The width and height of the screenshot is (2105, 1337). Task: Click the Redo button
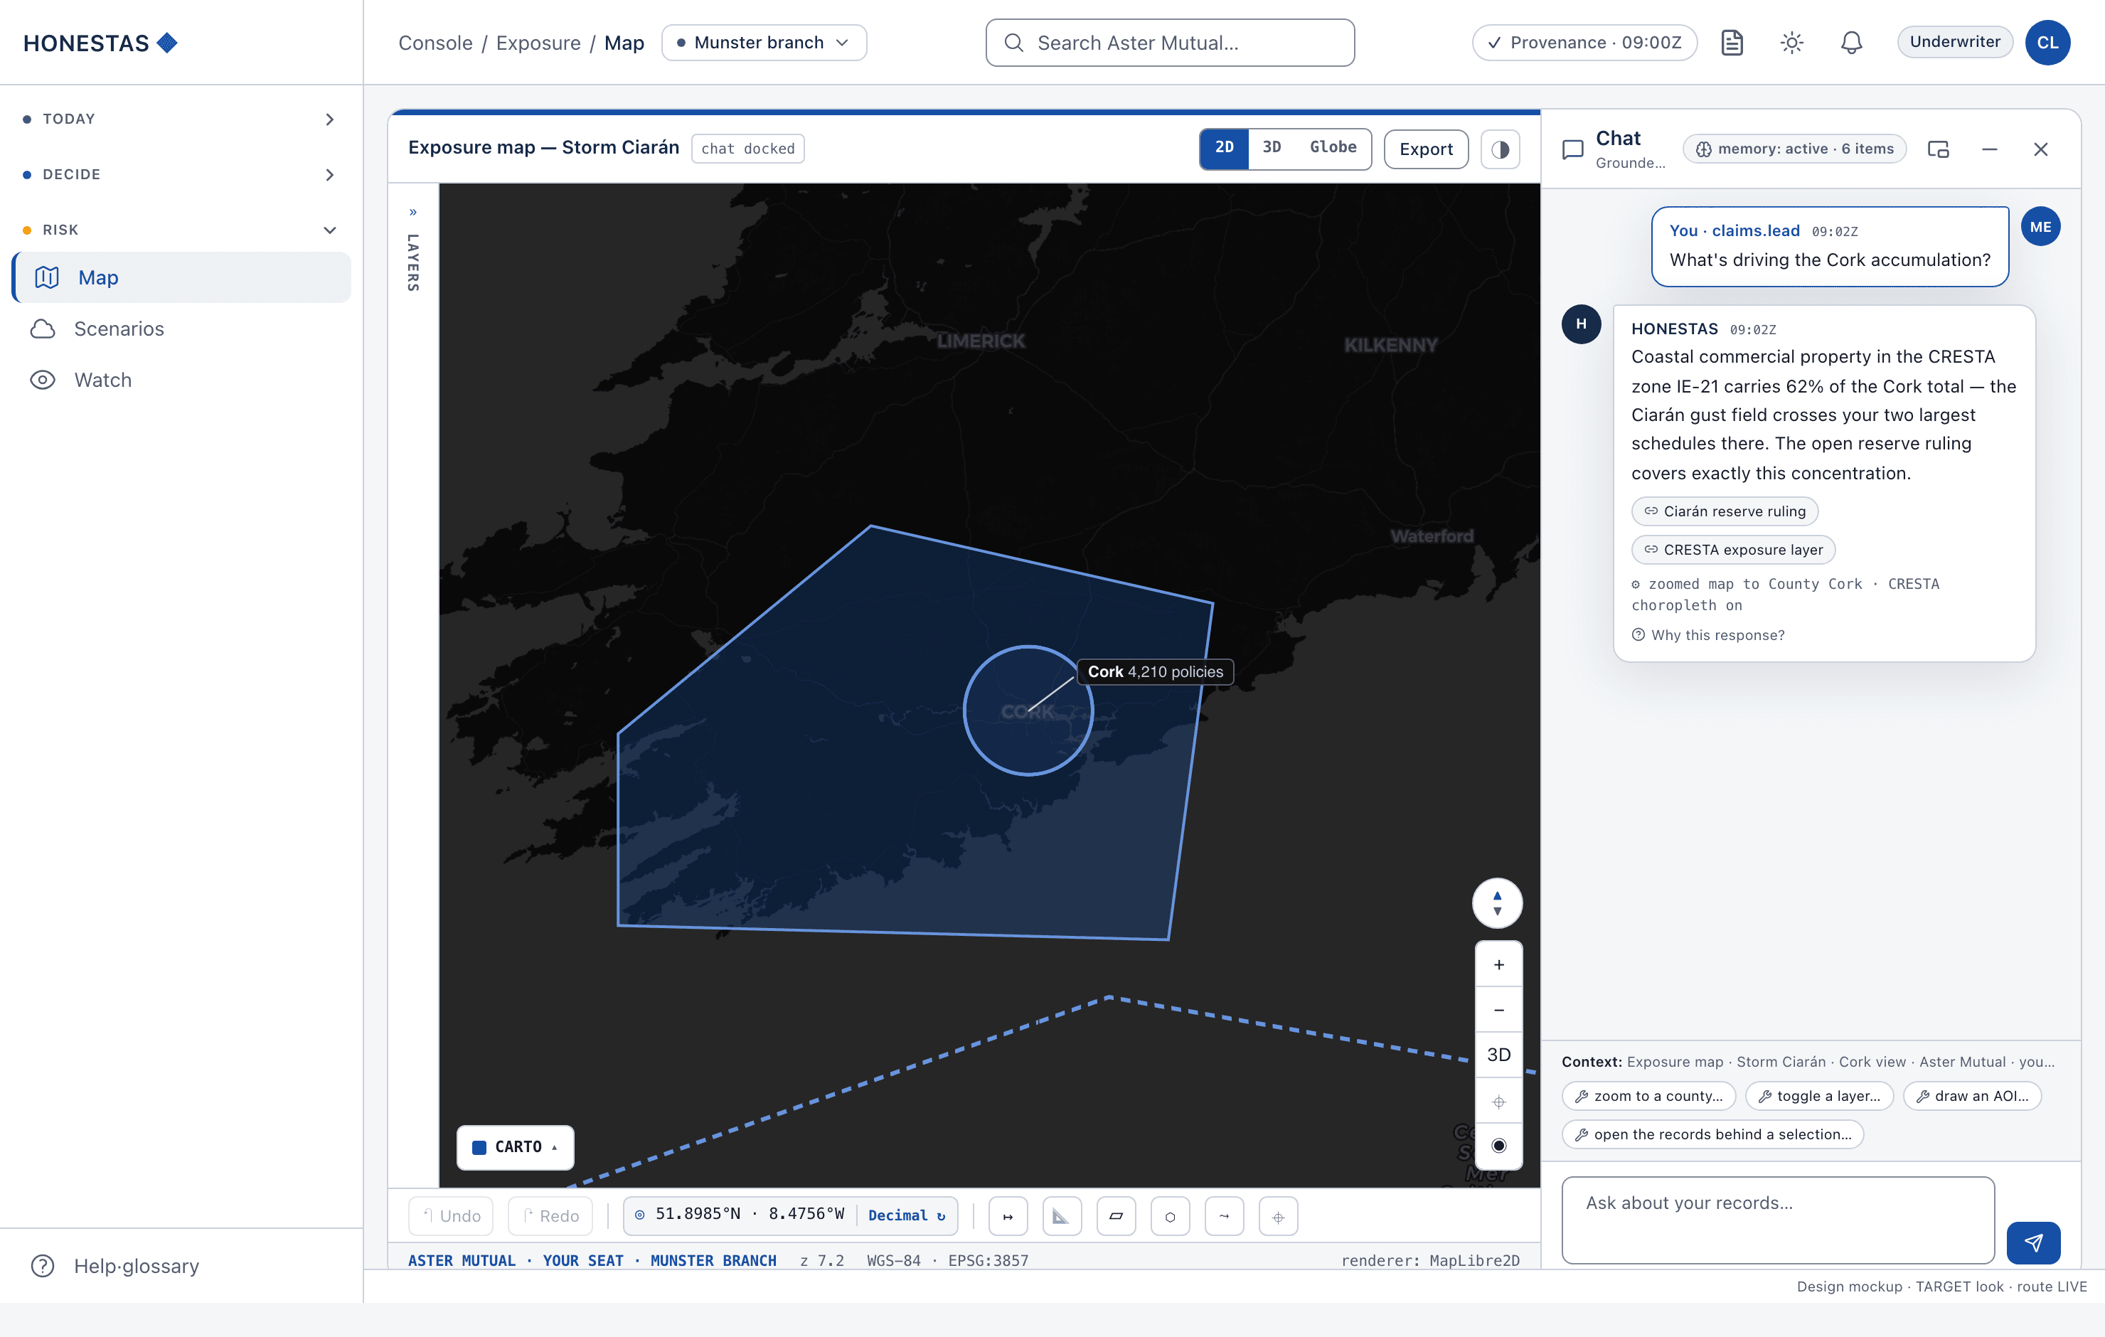[550, 1216]
